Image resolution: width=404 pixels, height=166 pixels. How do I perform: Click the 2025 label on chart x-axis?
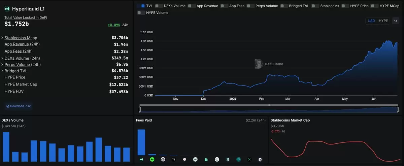233,99
